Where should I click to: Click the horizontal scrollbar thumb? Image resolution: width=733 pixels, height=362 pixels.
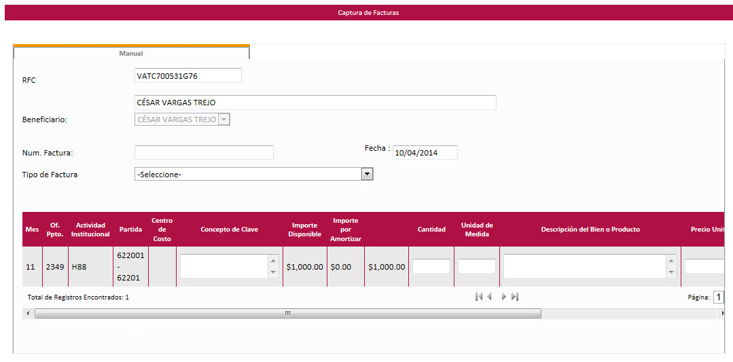288,313
